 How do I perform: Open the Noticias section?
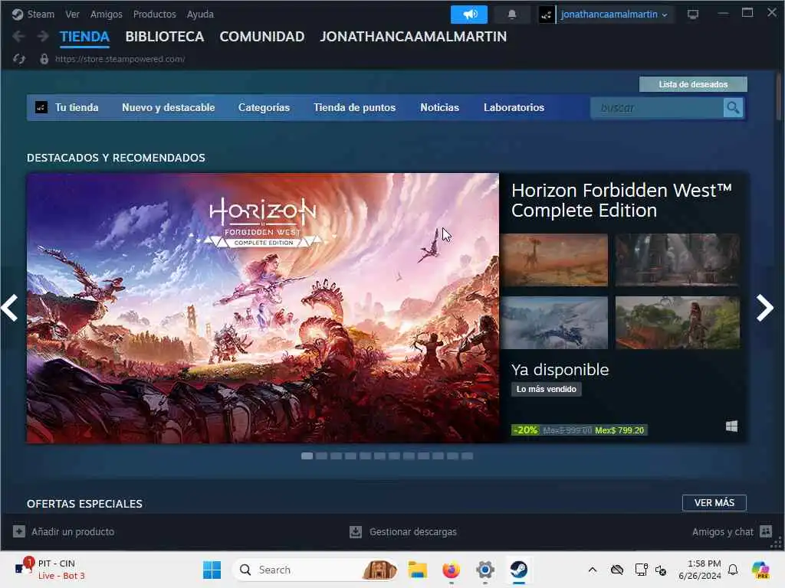(x=439, y=107)
